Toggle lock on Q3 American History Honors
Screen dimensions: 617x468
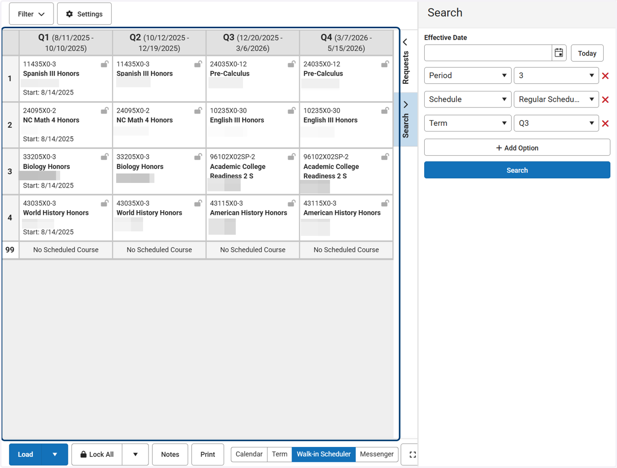(292, 203)
